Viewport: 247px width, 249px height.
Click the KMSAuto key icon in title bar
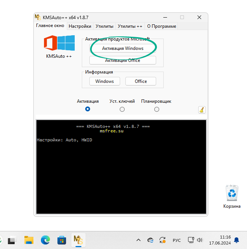pos(38,17)
